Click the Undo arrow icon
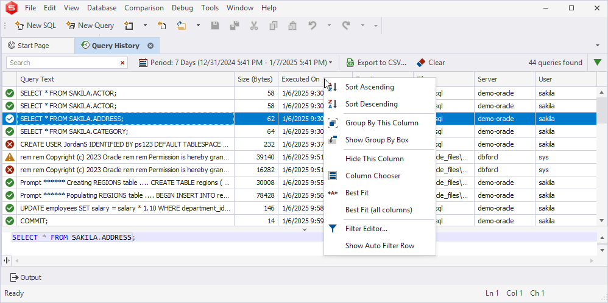Viewport: 608px width, 303px height. click(313, 26)
